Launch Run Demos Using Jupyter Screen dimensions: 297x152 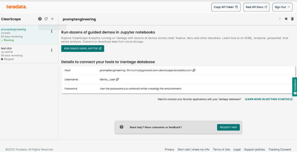click(x=83, y=48)
